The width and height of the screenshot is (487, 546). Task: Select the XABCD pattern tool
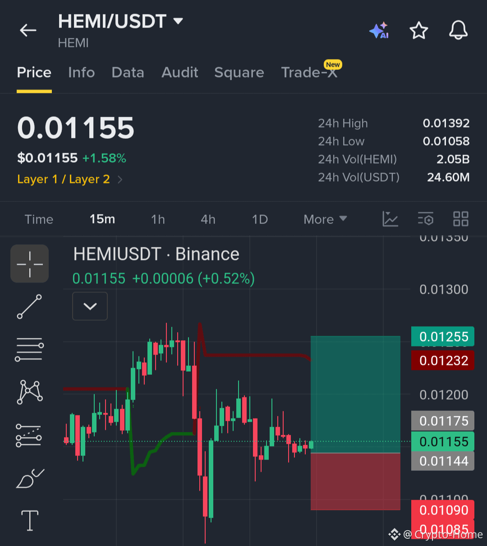click(x=30, y=392)
